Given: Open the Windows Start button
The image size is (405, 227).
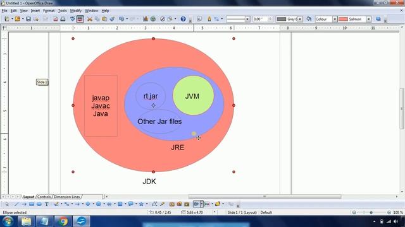Looking at the screenshot, I should (8, 221).
